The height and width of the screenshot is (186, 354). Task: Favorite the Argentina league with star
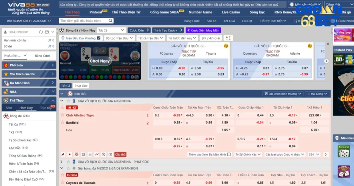[x=68, y=101]
